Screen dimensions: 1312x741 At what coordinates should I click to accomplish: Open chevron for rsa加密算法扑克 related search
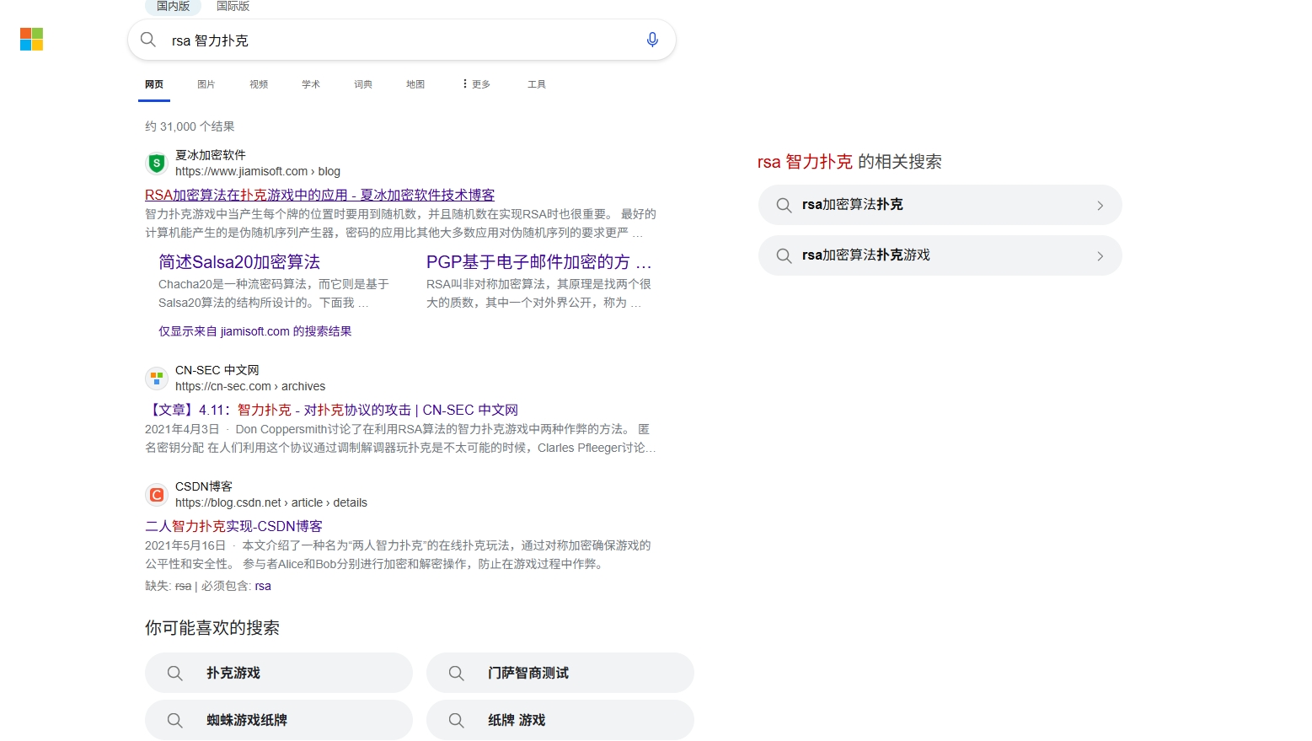1100,206
